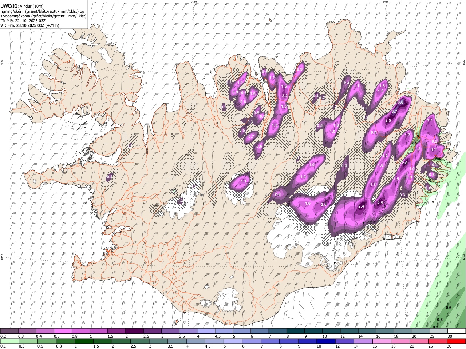Click the '3.7' precipitation value on map

(394, 112)
